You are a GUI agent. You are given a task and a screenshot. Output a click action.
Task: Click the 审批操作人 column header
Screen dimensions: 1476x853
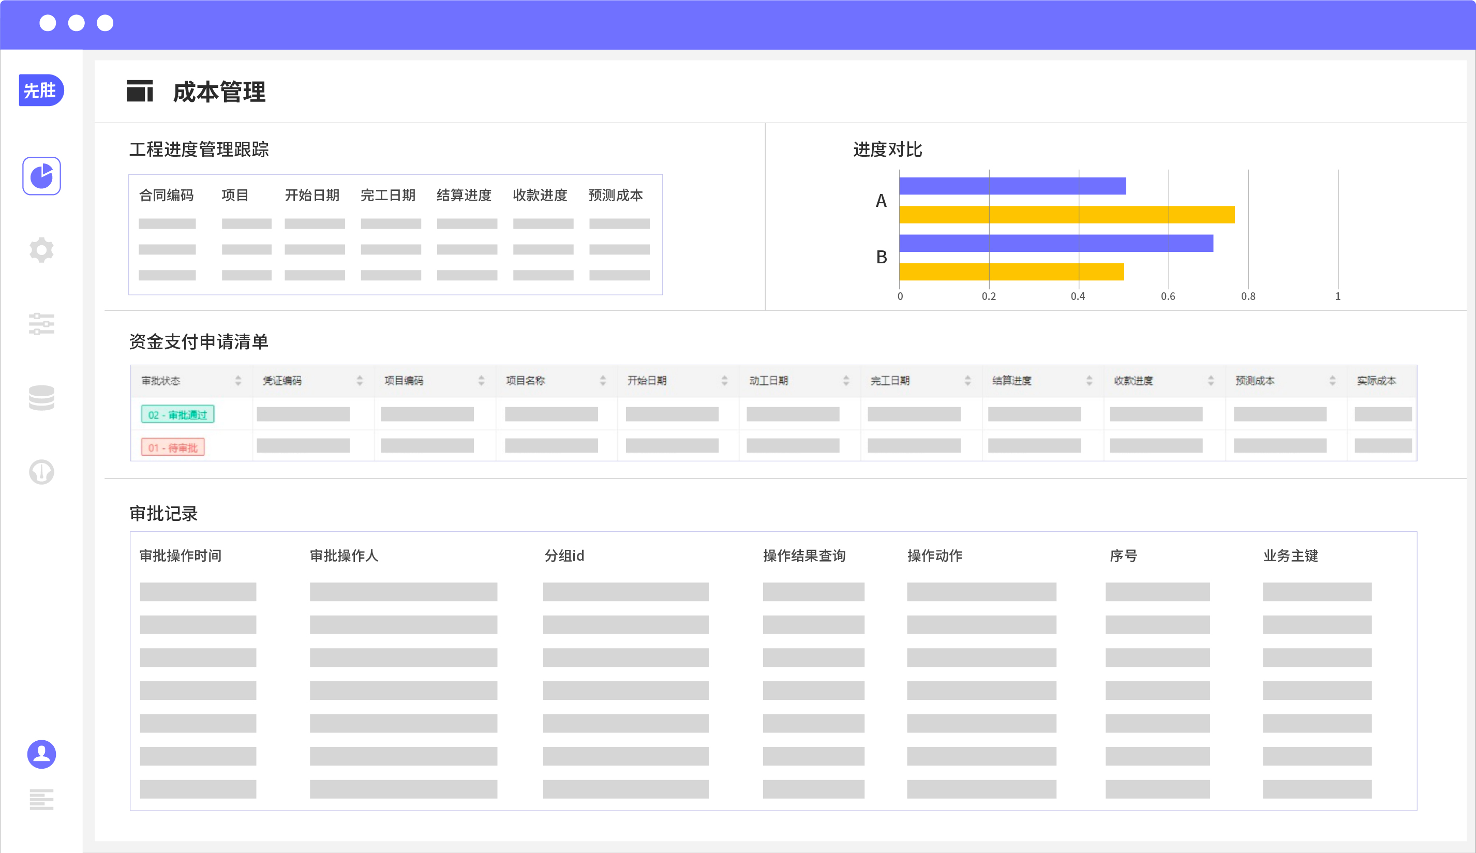[344, 556]
